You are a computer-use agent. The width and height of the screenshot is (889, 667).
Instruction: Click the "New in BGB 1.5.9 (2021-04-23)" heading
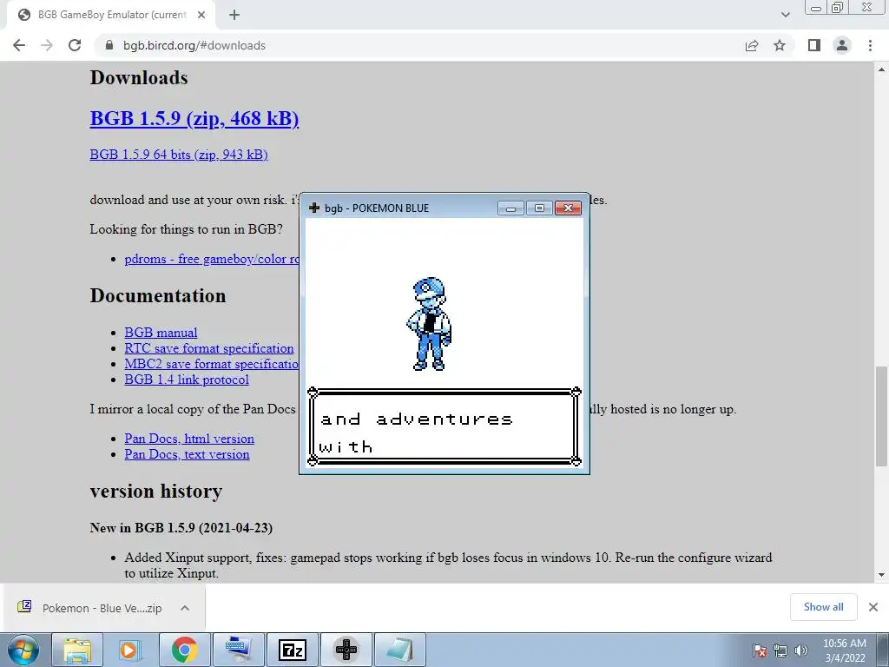point(181,528)
